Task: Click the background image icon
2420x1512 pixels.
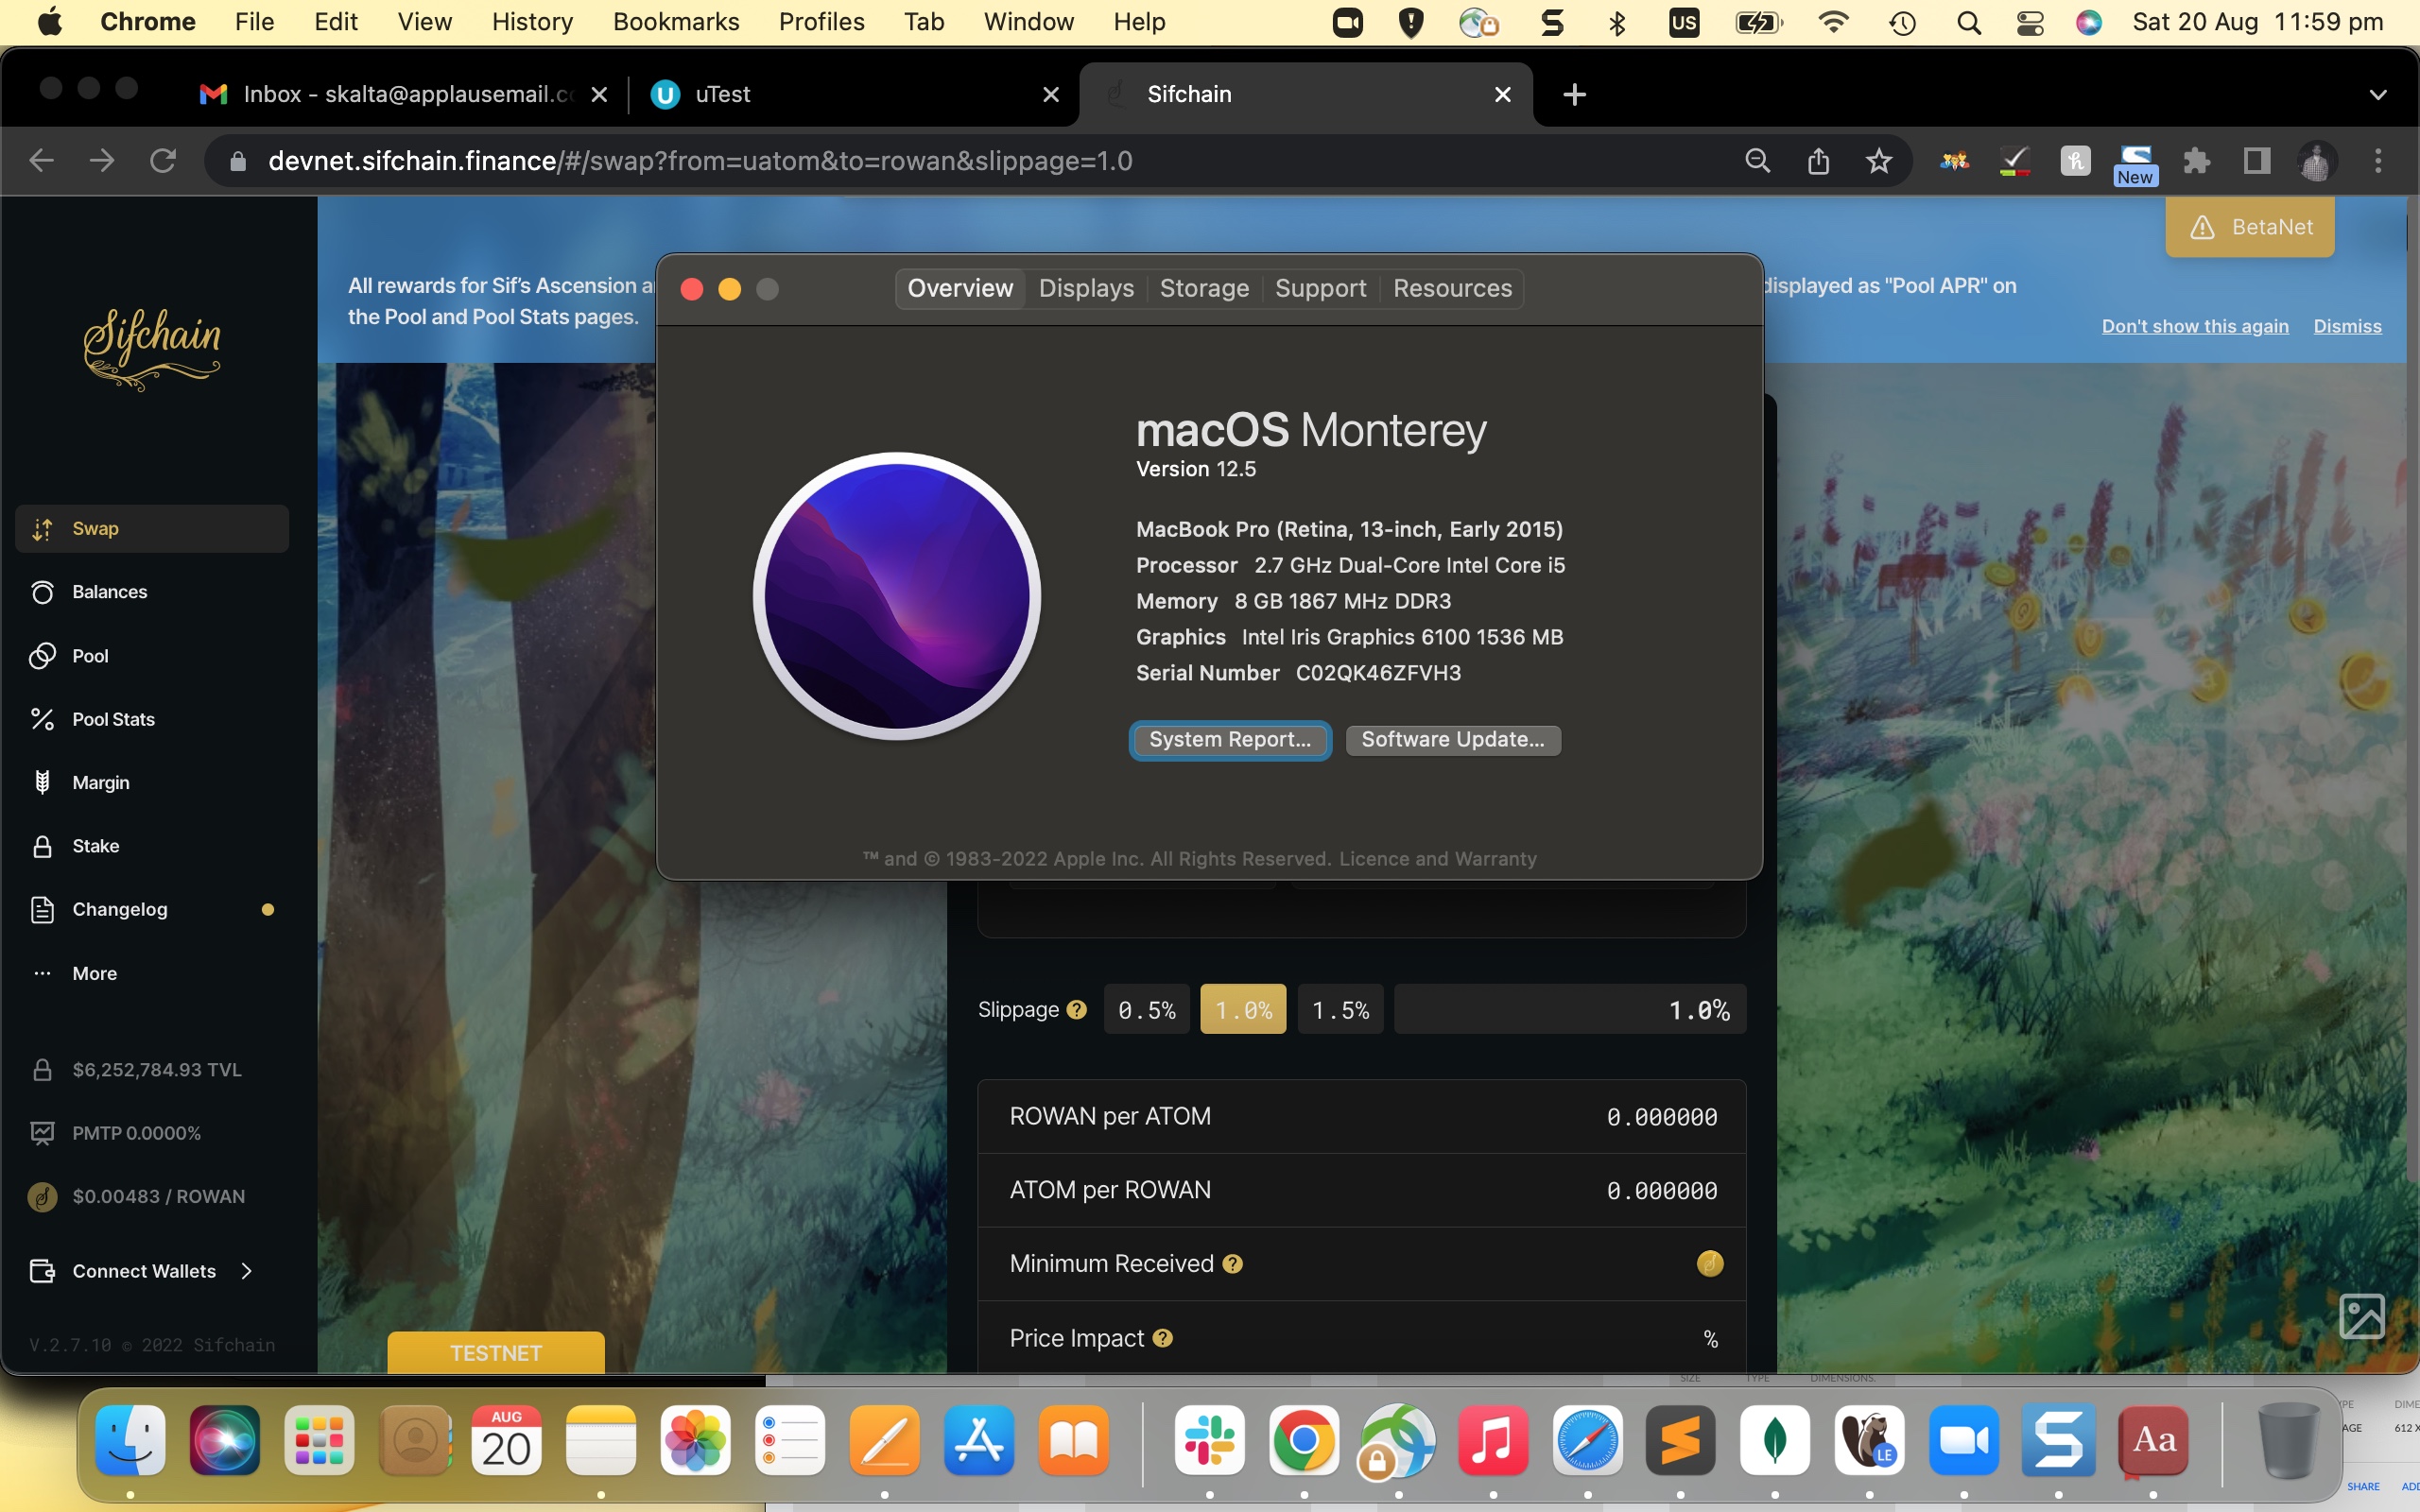Action: 2362,1316
